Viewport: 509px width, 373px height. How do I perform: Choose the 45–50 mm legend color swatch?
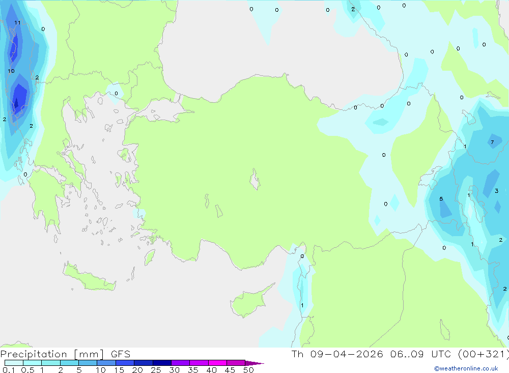[236, 363]
